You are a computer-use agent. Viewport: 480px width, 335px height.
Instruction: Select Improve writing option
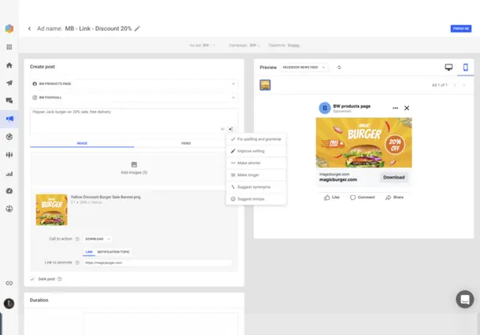pos(256,151)
